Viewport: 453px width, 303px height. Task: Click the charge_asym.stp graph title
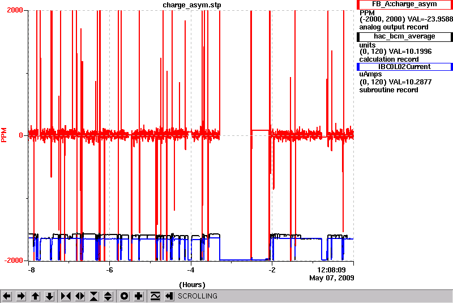(x=192, y=5)
